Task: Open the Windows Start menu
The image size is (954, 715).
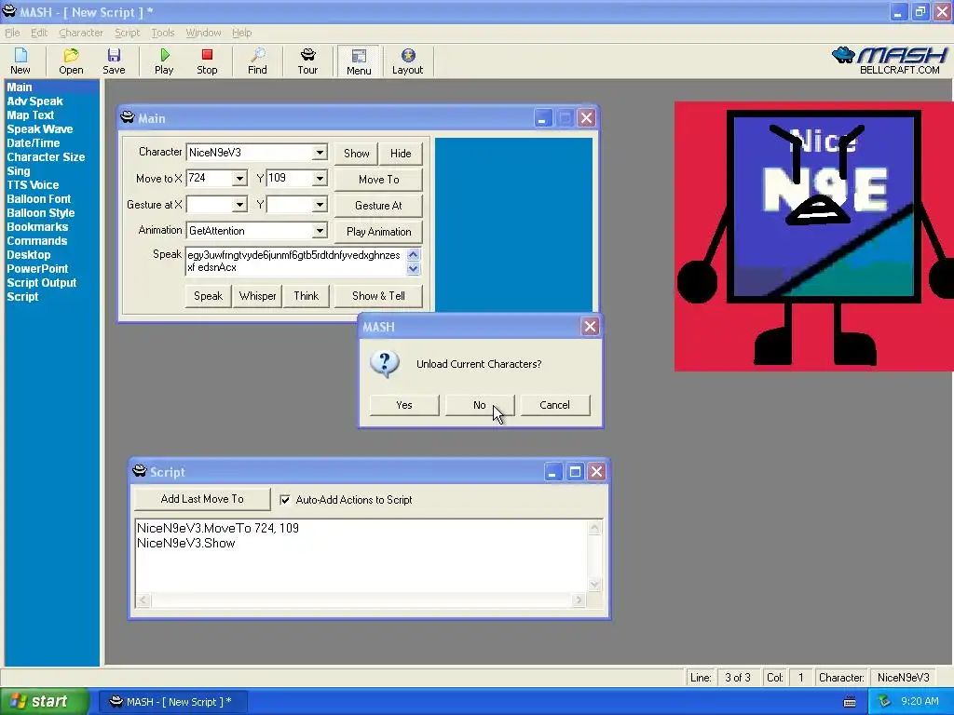Action: (44, 702)
